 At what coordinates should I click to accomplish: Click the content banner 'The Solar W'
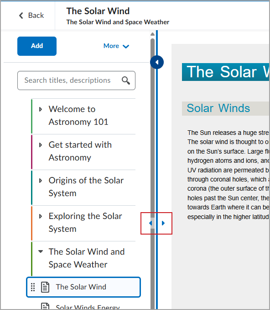226,72
